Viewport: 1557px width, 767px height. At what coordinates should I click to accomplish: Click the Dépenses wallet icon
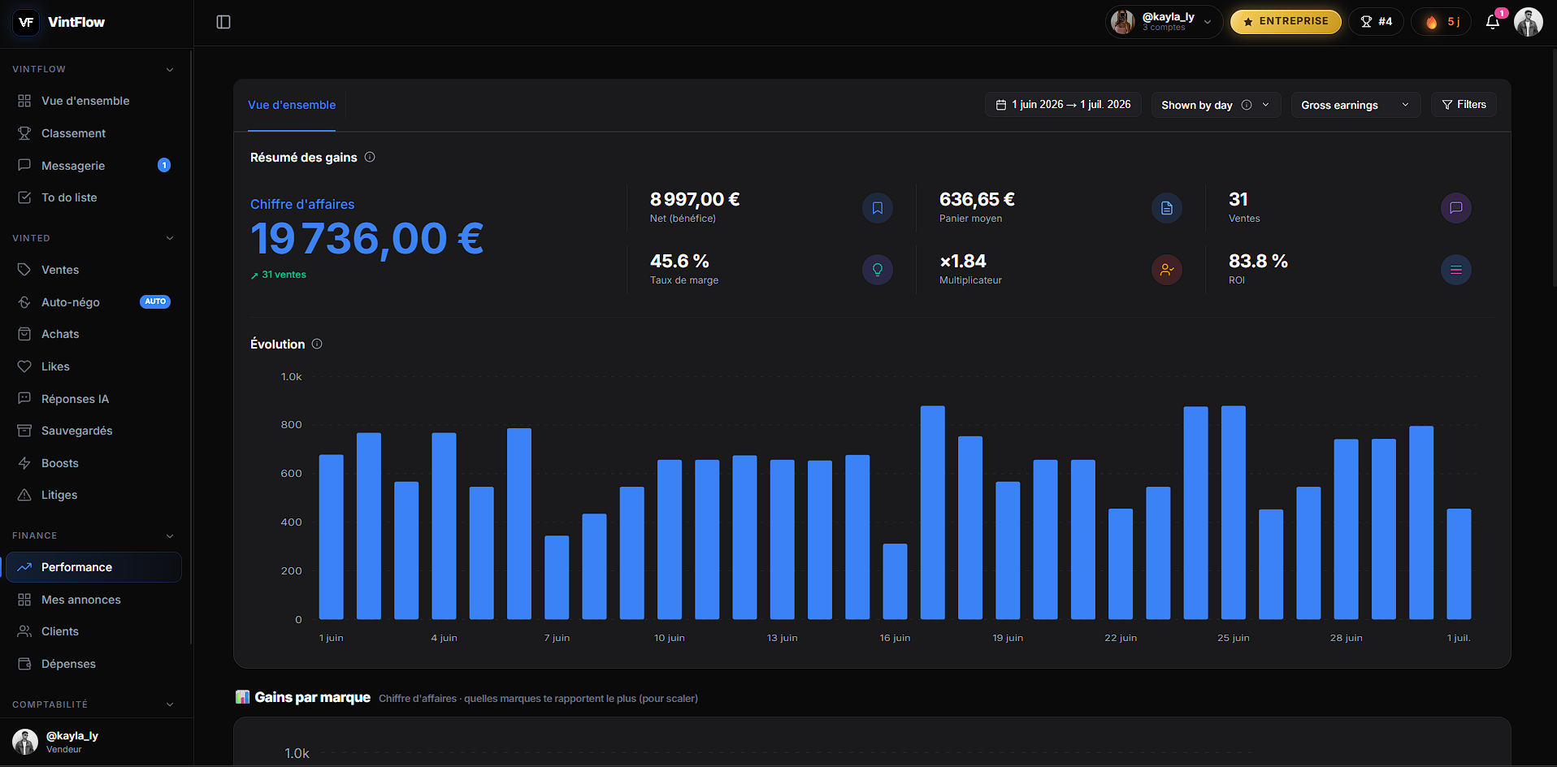click(24, 664)
